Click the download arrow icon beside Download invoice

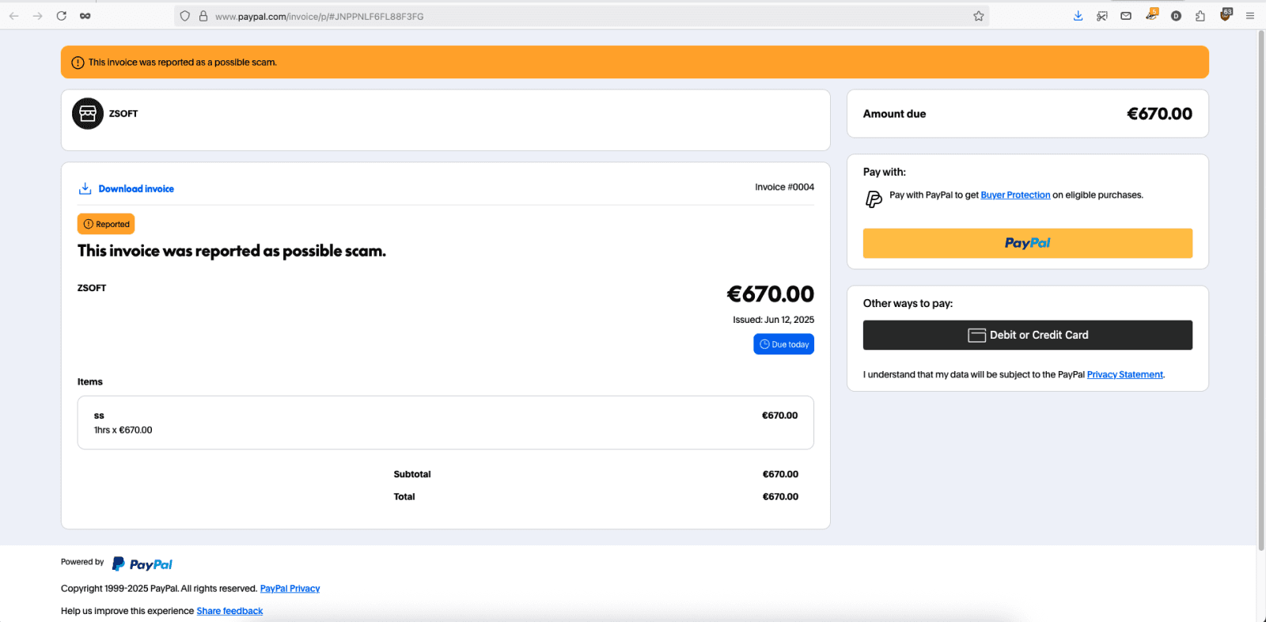(85, 188)
